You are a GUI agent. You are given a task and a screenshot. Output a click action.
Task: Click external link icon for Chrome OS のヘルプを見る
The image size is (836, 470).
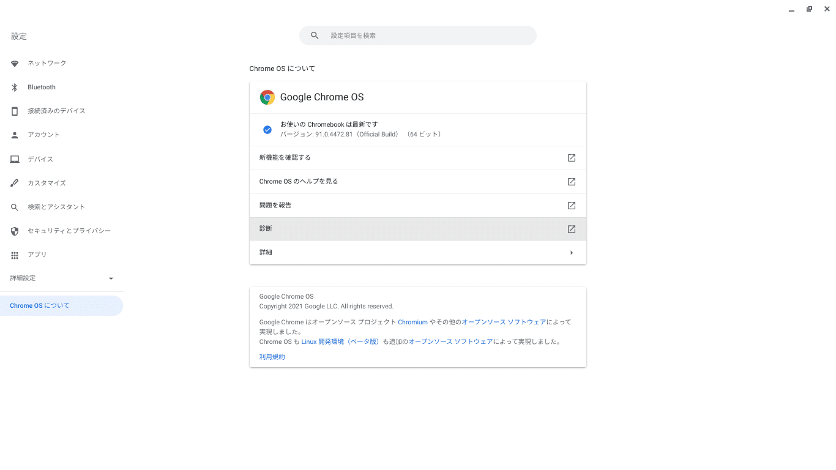coord(572,182)
